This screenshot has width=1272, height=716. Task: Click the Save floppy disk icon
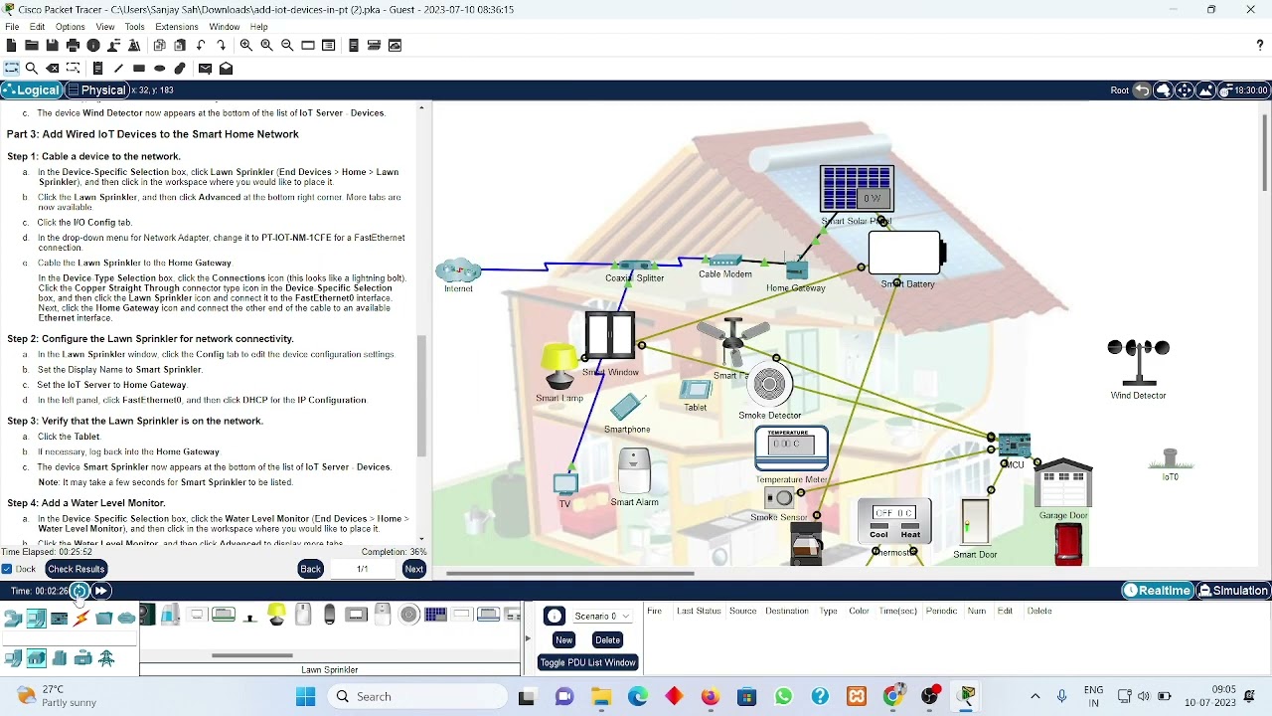pos(52,46)
